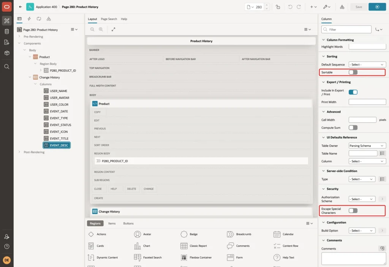Open Server-side Condition type list icon

[382, 179]
